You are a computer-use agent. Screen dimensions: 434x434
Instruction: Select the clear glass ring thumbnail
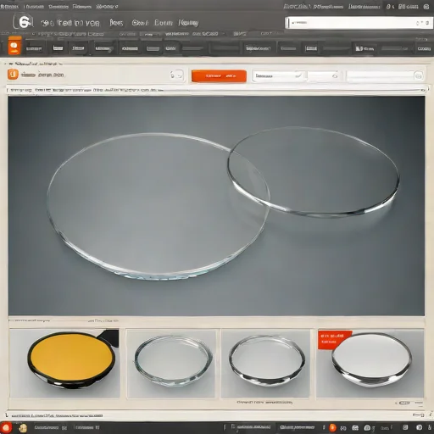click(x=171, y=364)
